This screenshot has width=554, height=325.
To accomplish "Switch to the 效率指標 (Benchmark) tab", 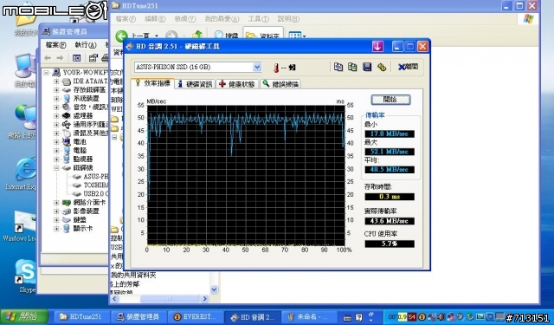I will pyautogui.click(x=152, y=83).
